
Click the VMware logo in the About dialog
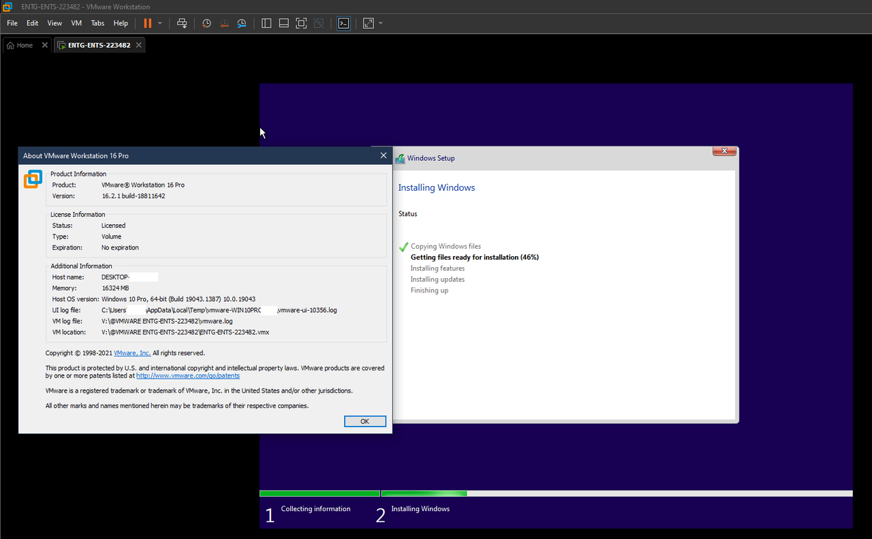33,179
